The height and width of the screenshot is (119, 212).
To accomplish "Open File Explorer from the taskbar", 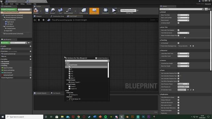I will [62, 117].
